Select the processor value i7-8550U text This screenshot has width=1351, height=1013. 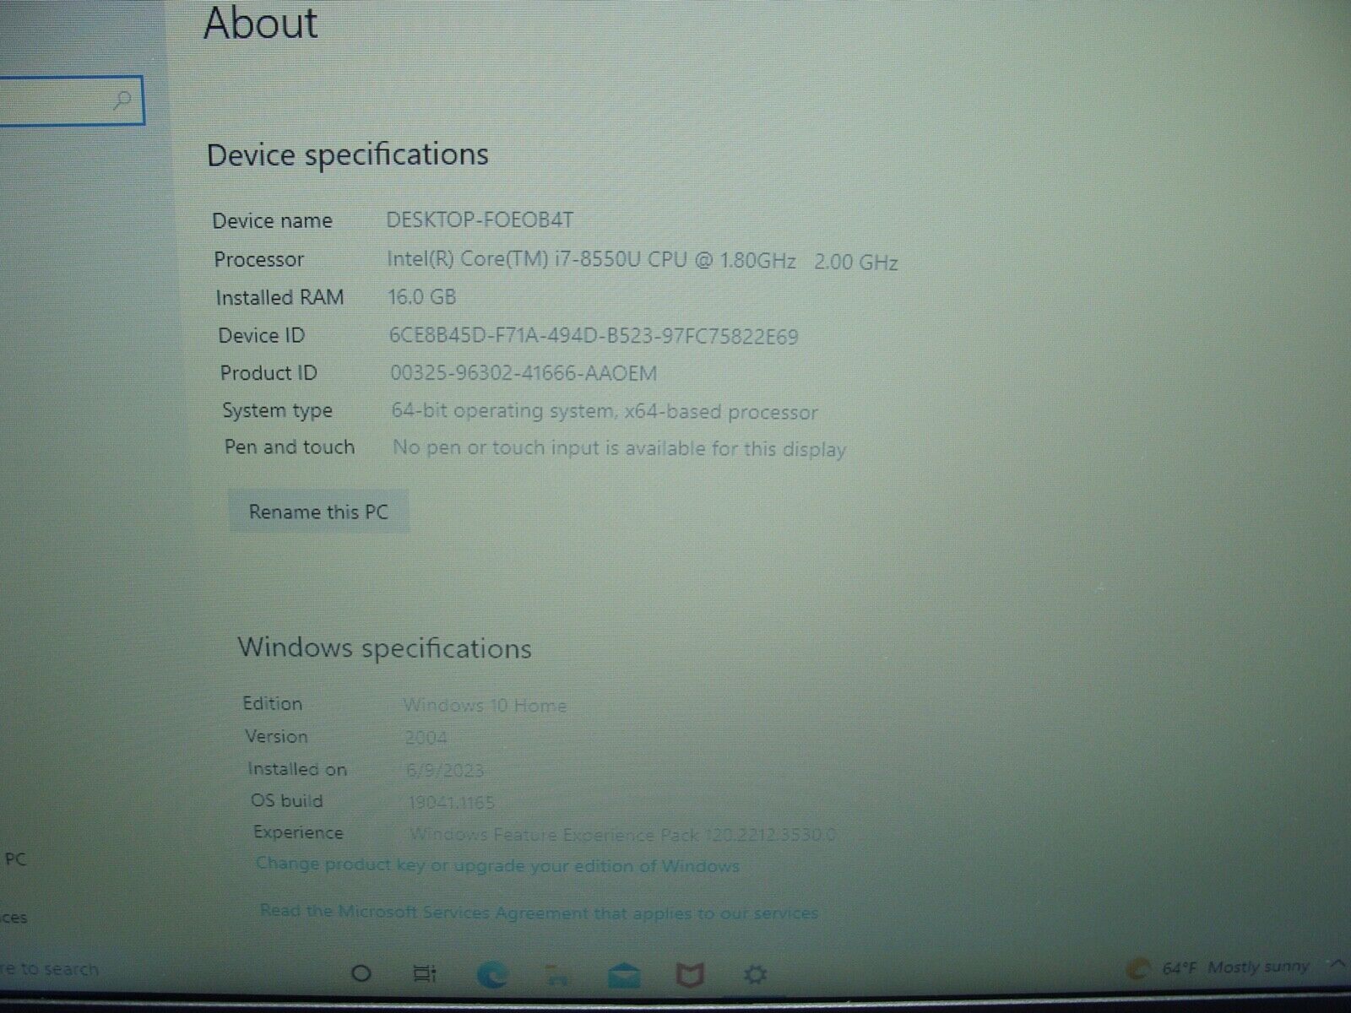(642, 261)
